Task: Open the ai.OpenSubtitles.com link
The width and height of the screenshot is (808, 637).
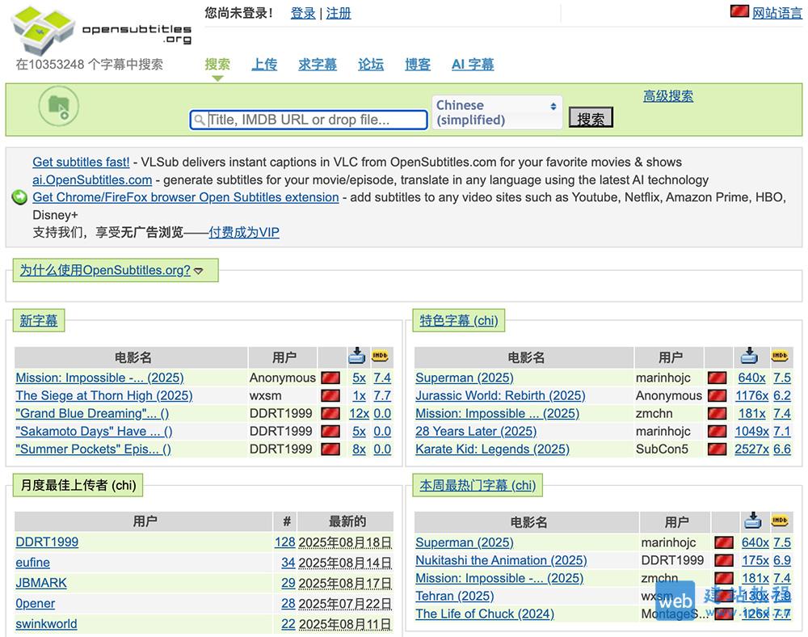Action: 92,180
